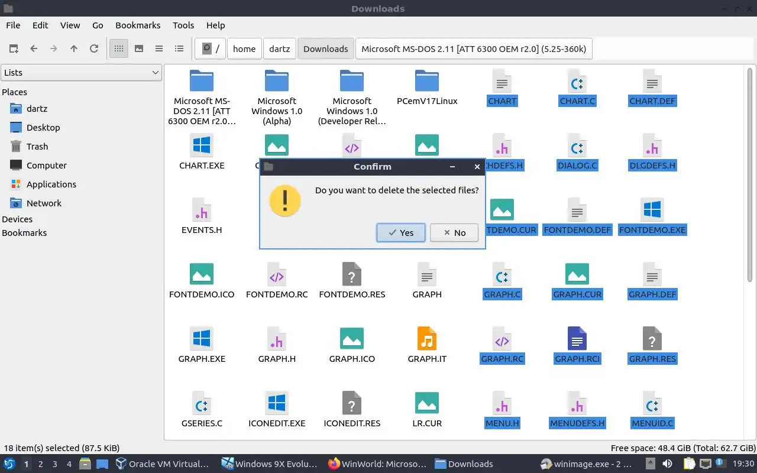This screenshot has width=757, height=473.
Task: Go up to parent folder
Action: pyautogui.click(x=74, y=48)
